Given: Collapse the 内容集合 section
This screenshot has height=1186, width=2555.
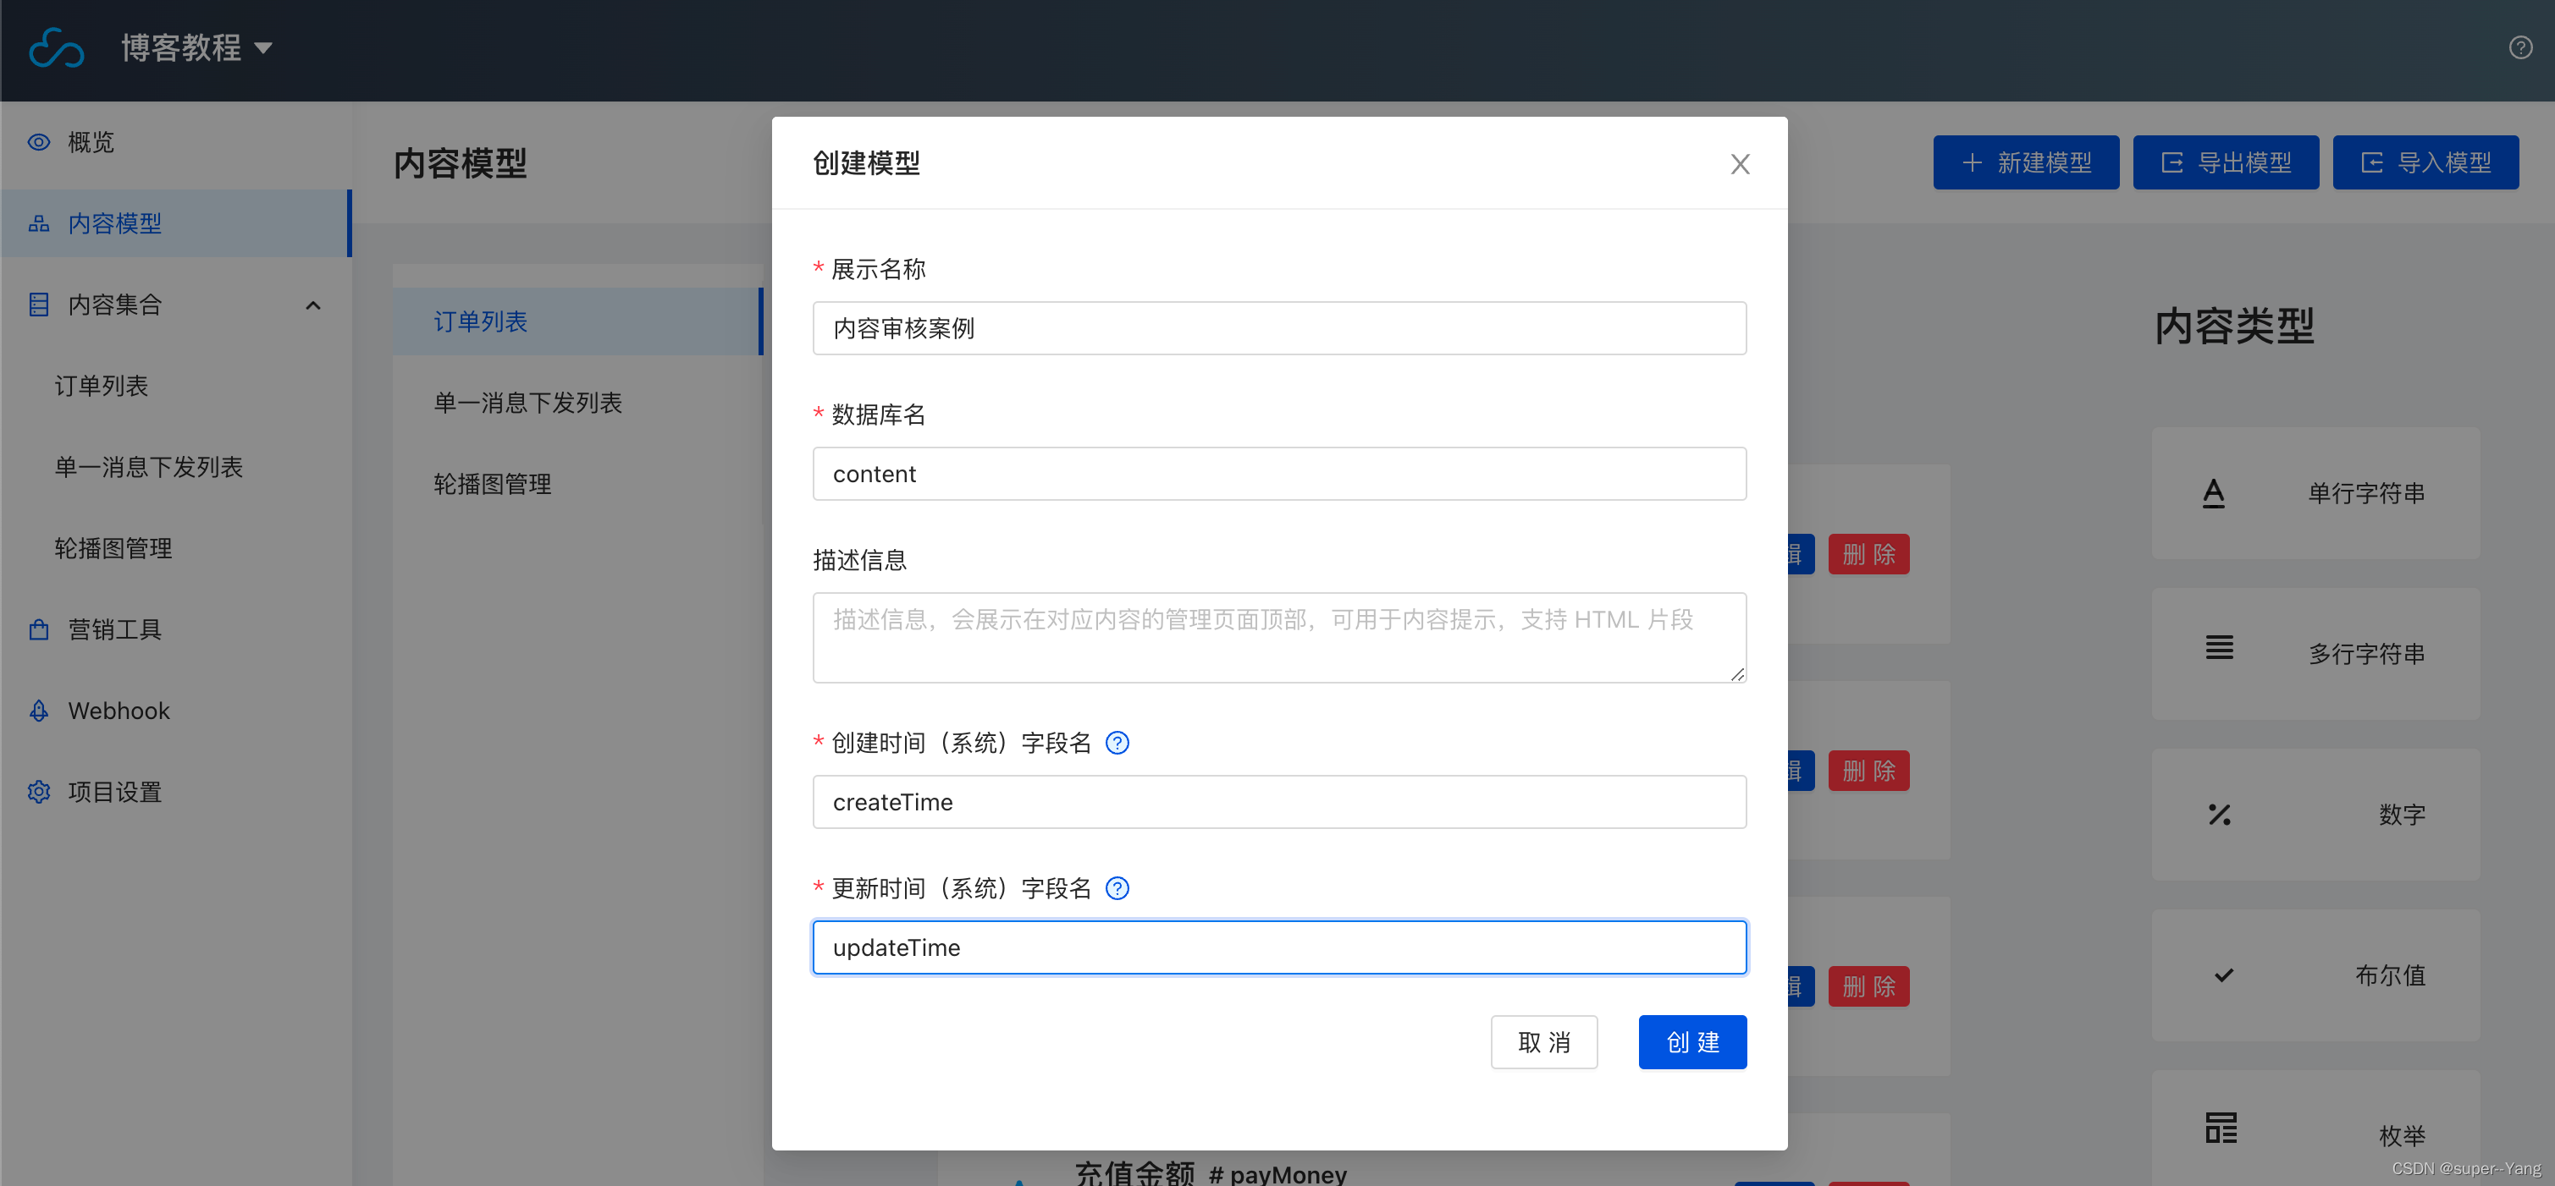Looking at the screenshot, I should pyautogui.click(x=313, y=305).
